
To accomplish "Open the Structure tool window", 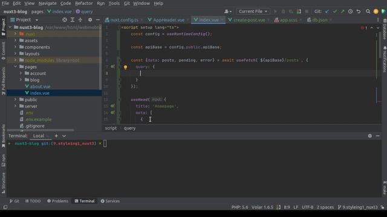I will [x=3, y=183].
